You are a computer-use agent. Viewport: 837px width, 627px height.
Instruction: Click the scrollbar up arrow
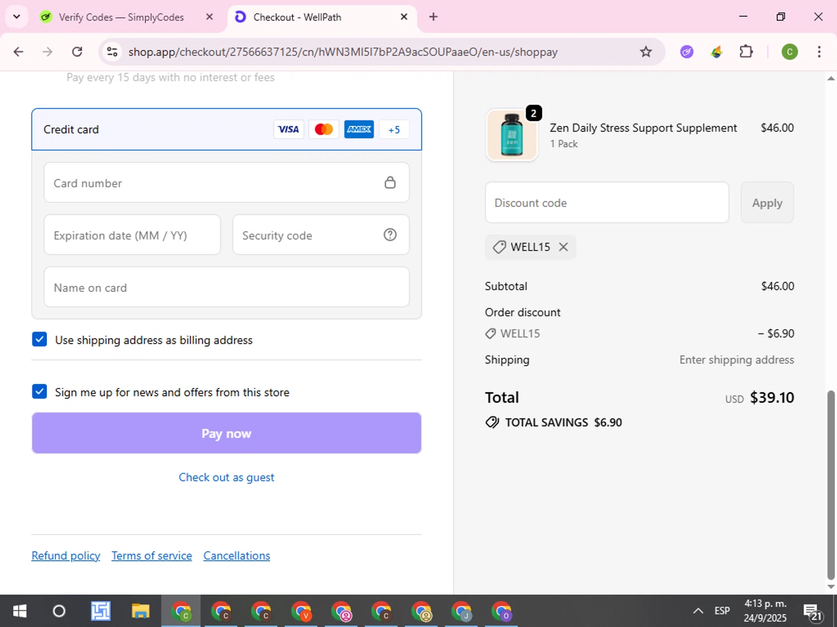coord(831,79)
